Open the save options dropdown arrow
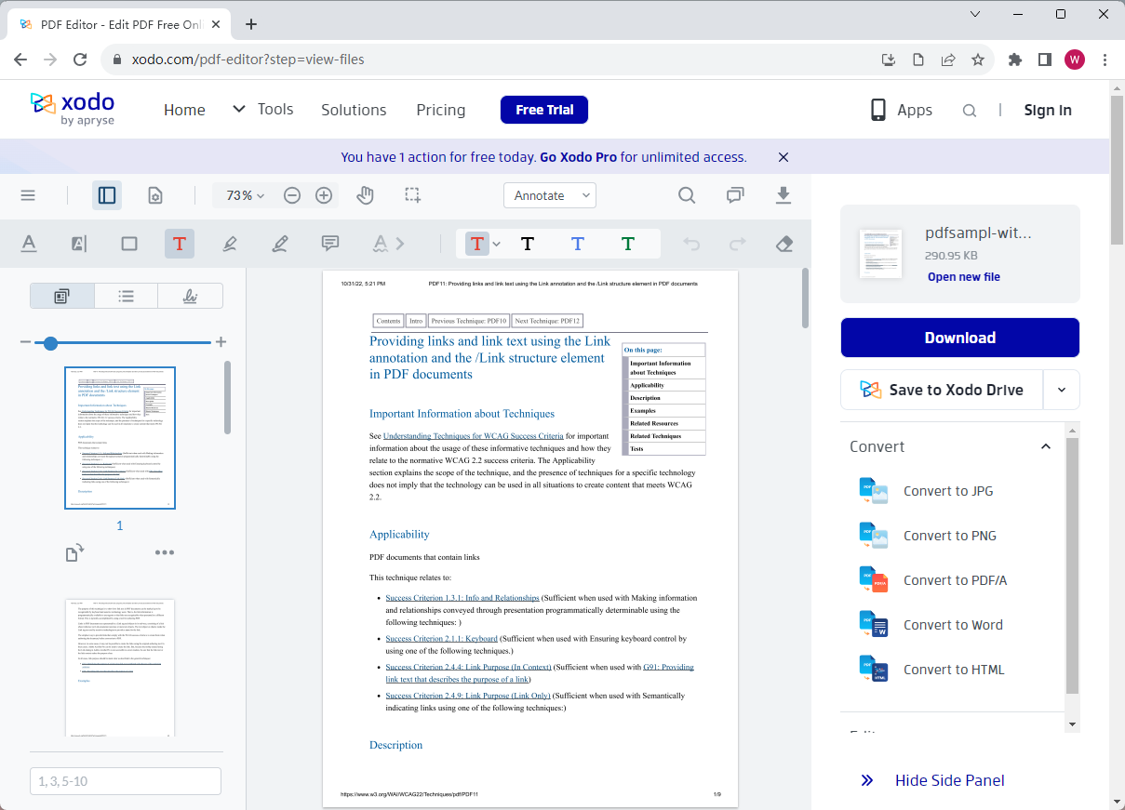 (1062, 390)
